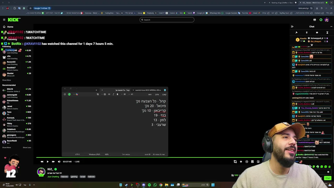Select the lowercase hebrew tag
Viewport: 334px width, 188px height.
(91, 177)
